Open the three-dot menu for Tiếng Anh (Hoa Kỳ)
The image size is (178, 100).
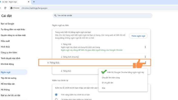[x=145, y=57]
